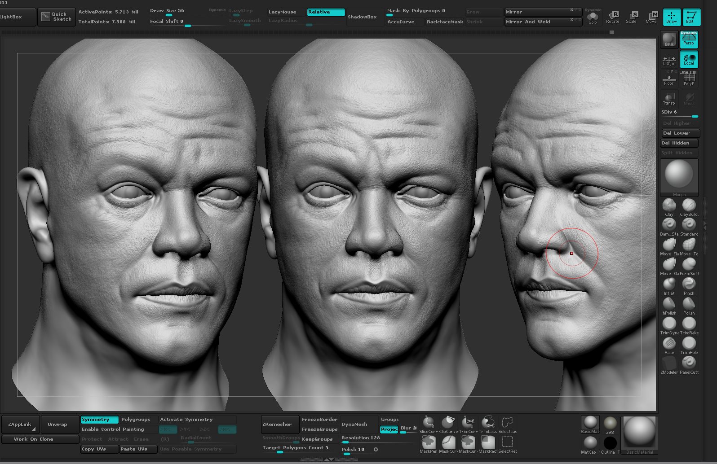Viewport: 717px width, 464px height.
Task: Select the SliceCurve brush icon
Action: 429,422
